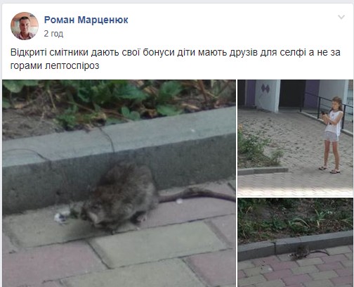
Task: Open the photo of the girl with a phone
Action: [x=295, y=138]
